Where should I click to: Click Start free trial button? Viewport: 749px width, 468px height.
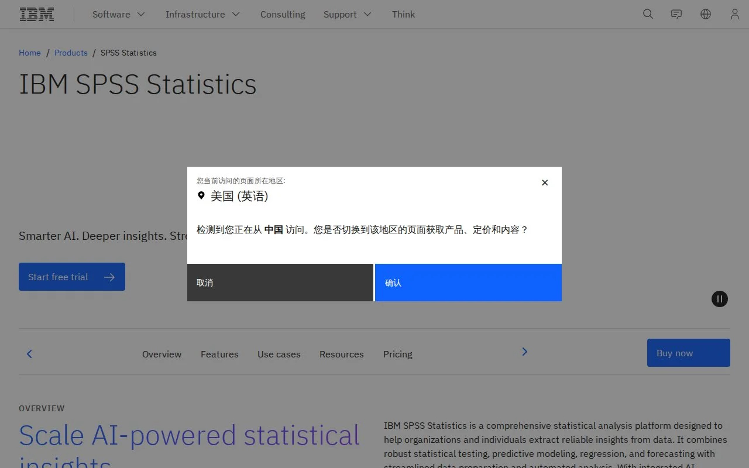72,277
